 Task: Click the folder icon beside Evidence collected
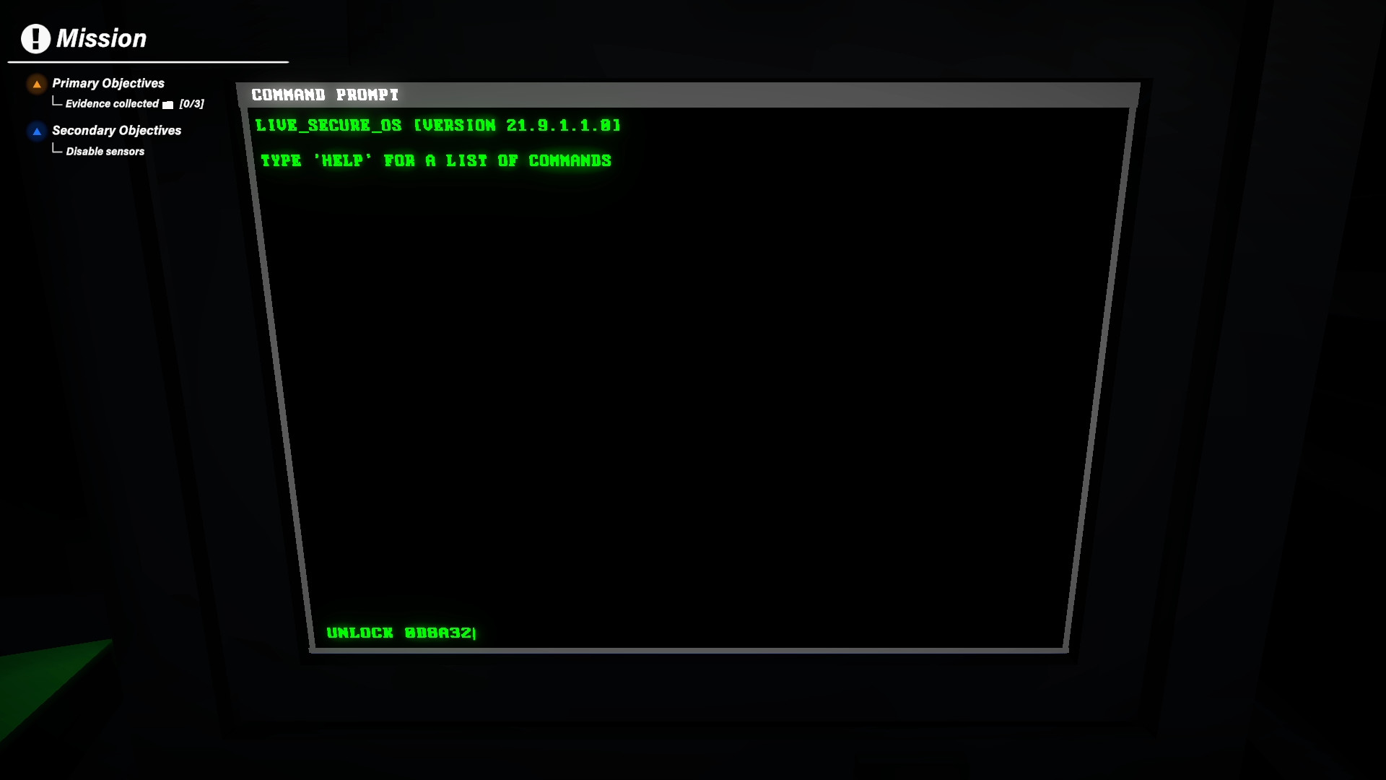click(167, 103)
